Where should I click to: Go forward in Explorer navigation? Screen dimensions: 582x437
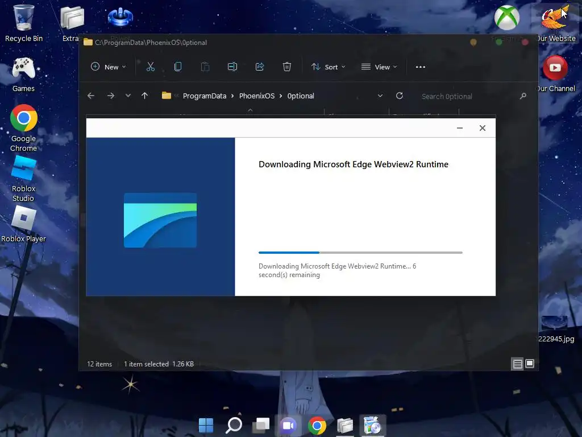(x=111, y=96)
